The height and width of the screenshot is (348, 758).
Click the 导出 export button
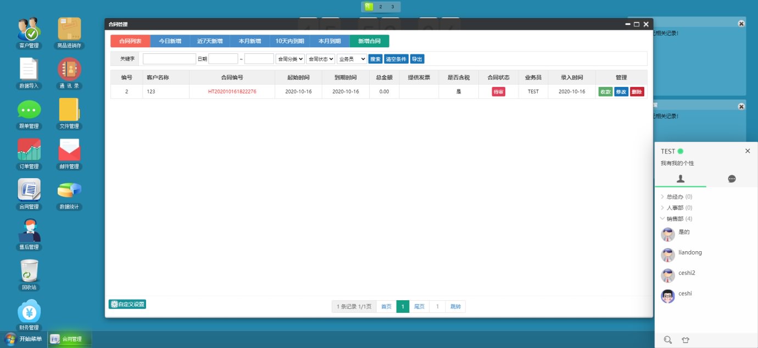(417, 59)
